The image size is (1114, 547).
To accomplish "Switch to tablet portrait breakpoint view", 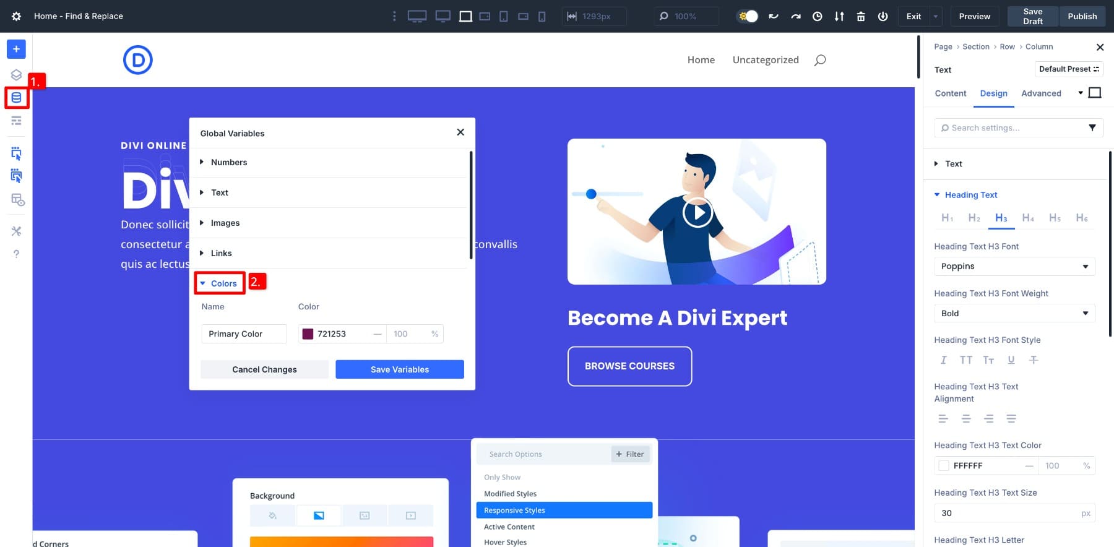I will coord(504,16).
